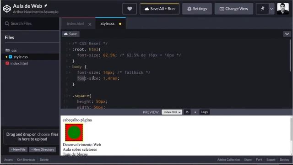Switch to the index.html tab

76,23
